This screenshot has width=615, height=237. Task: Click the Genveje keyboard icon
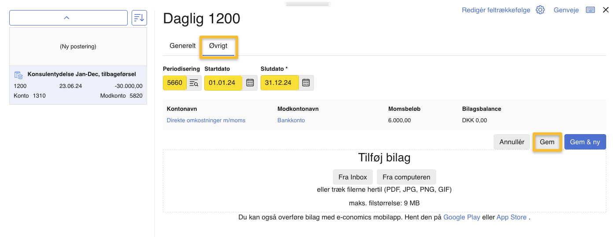click(590, 10)
